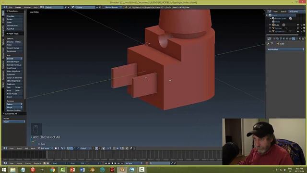Click the Render camera tab in properties
Viewport: 307px width, 173px height.
point(274,38)
